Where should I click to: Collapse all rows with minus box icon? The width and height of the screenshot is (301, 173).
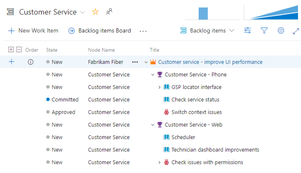(19, 50)
